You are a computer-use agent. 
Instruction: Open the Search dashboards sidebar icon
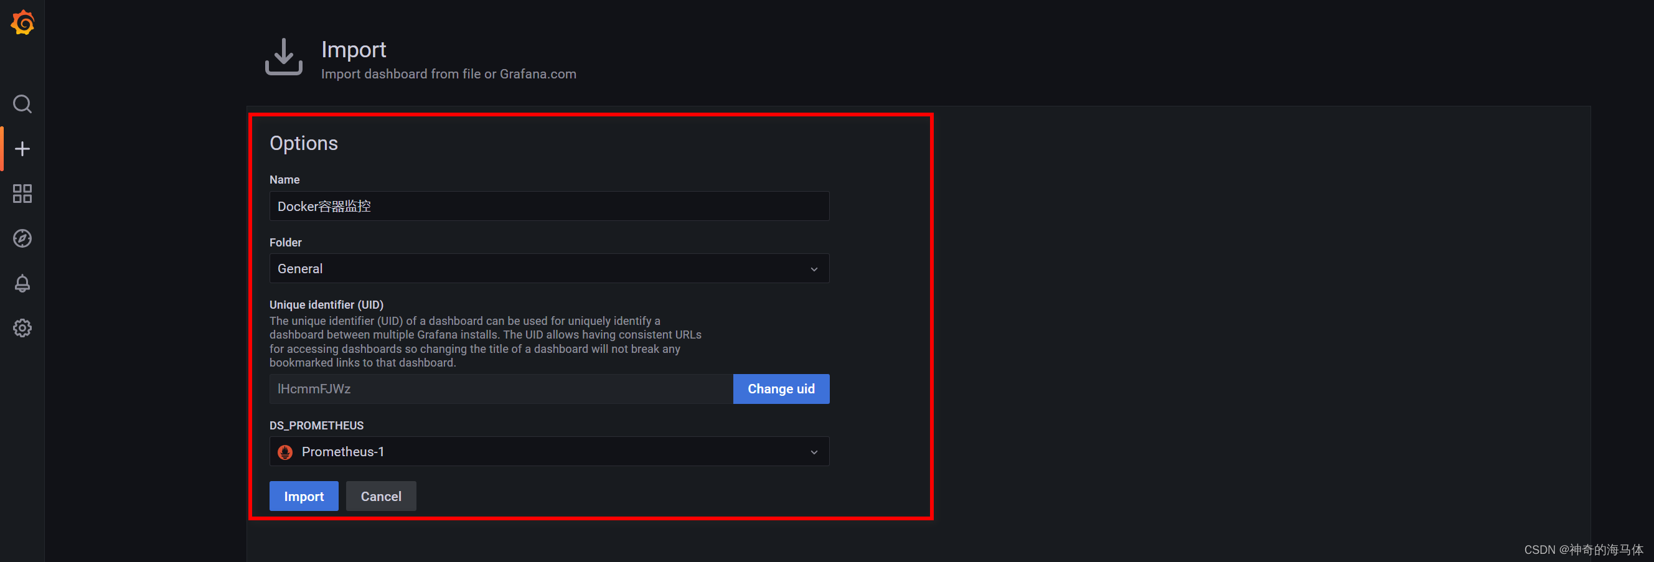22,104
